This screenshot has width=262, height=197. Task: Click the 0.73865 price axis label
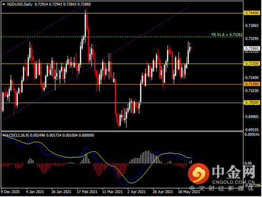252,26
